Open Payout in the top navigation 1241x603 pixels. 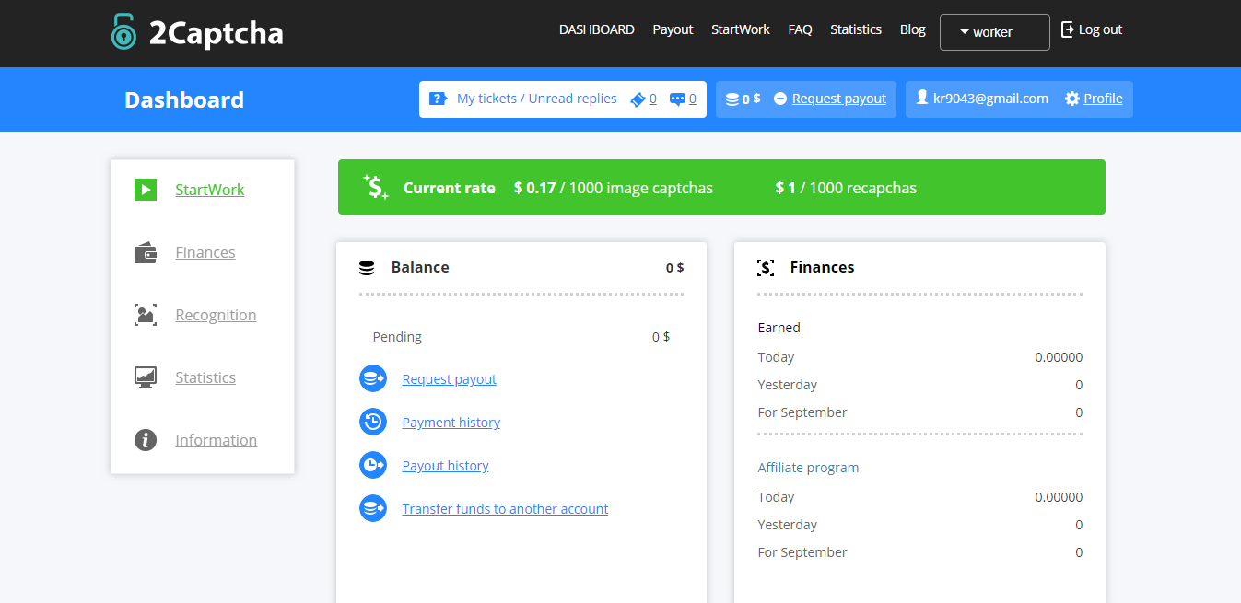(673, 29)
